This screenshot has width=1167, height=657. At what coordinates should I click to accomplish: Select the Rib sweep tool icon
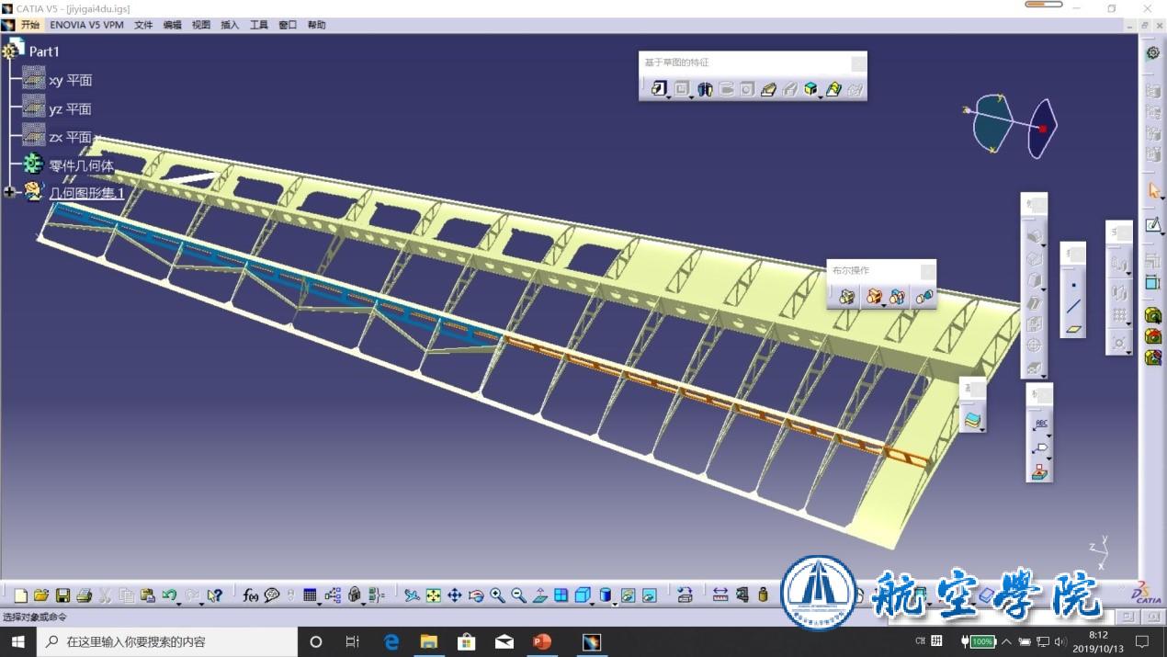pyautogui.click(x=769, y=89)
